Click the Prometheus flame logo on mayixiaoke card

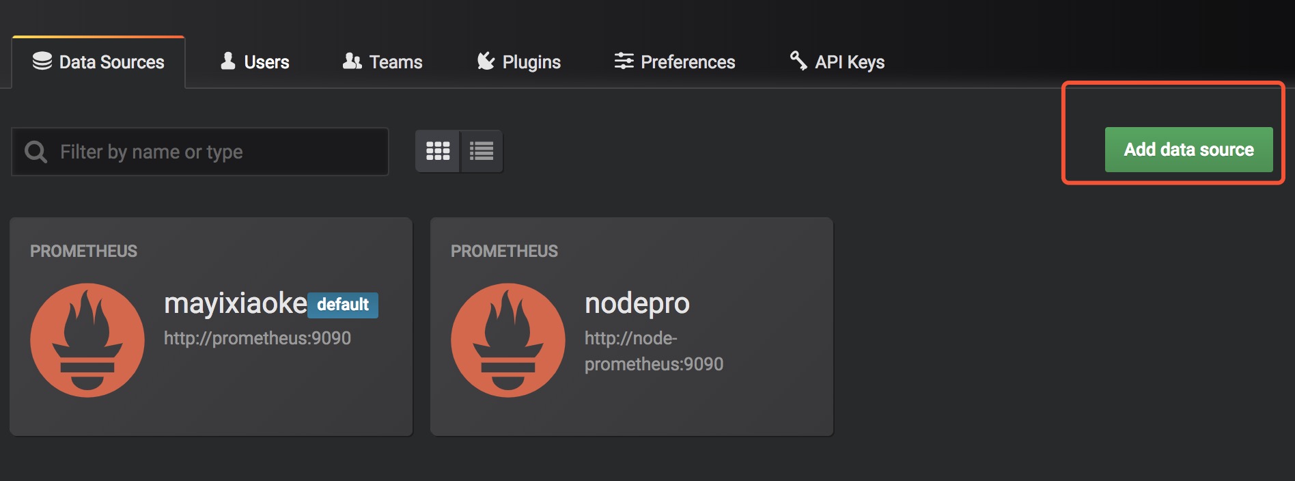[x=87, y=340]
